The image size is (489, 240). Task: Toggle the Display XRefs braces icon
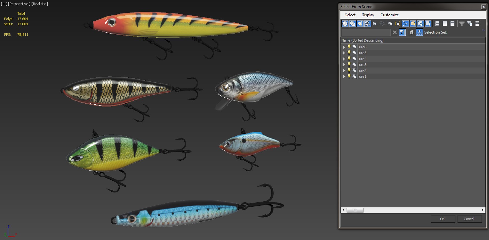pyautogui.click(x=398, y=24)
